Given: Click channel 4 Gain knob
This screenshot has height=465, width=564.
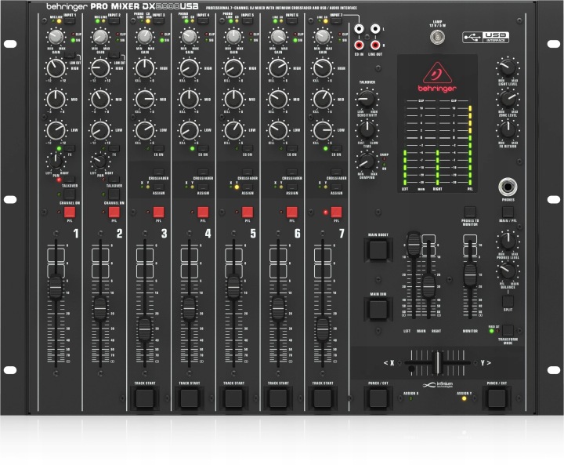Looking at the screenshot, I should tap(190, 37).
